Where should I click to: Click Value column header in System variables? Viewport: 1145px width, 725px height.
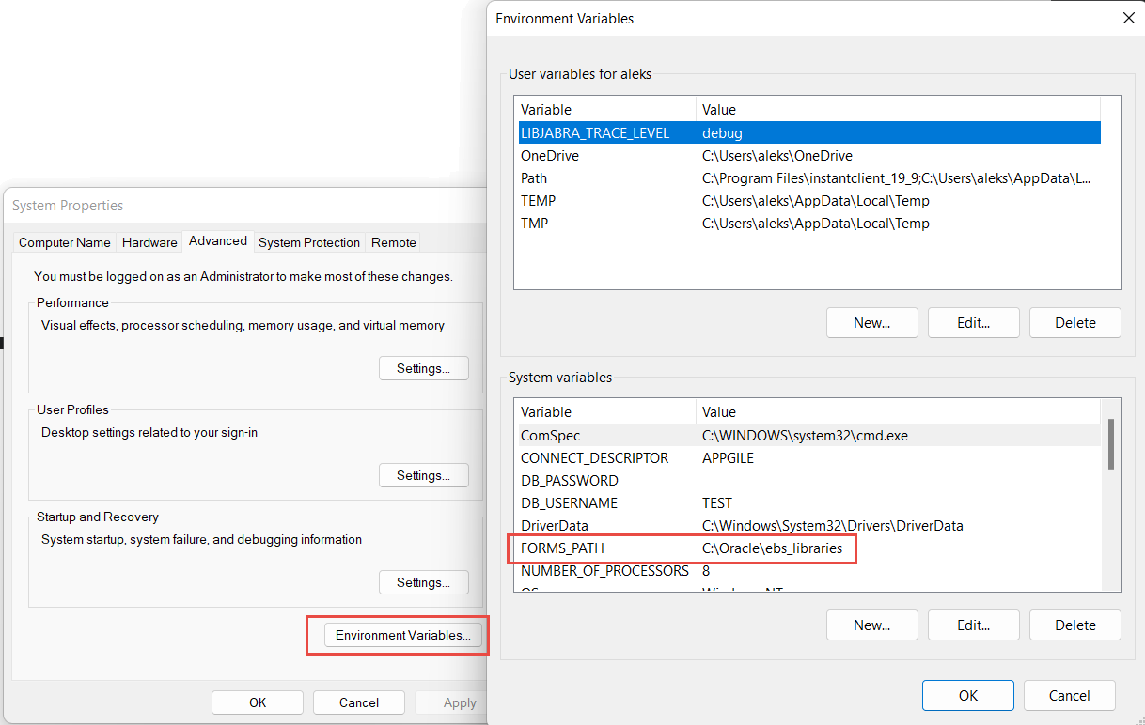[x=899, y=412]
